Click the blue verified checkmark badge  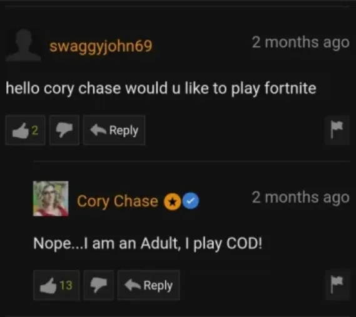[191, 201]
